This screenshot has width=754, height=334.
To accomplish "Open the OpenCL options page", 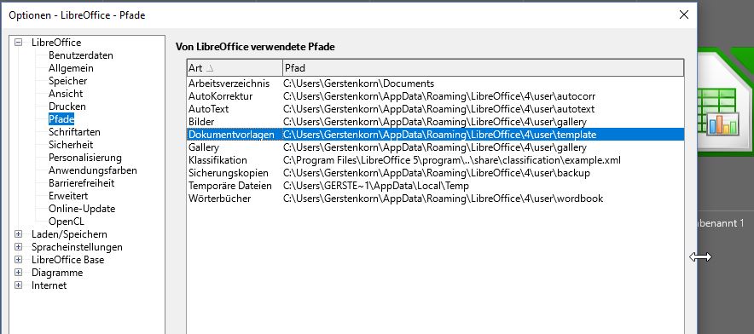I will point(66,222).
